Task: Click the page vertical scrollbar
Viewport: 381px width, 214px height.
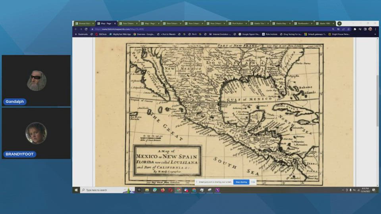Action: pos(377,99)
